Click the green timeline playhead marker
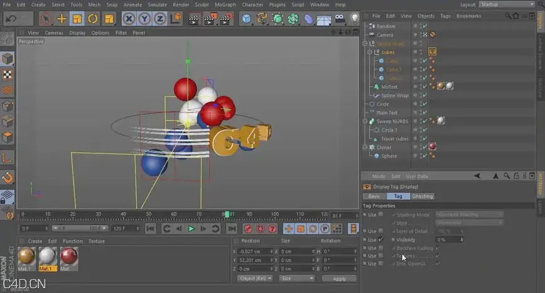The width and height of the screenshot is (545, 293). [x=227, y=214]
